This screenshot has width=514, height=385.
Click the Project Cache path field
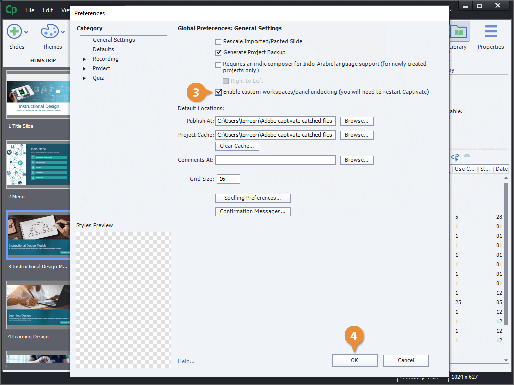click(276, 135)
